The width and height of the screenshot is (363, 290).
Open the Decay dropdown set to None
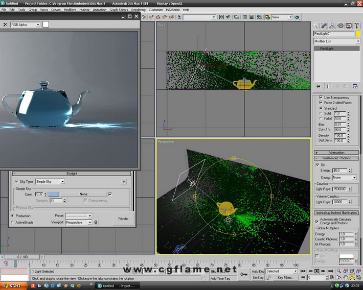click(345, 178)
